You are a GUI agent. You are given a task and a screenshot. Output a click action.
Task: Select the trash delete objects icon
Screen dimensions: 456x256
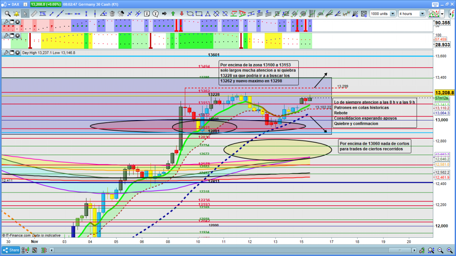[x=112, y=14]
